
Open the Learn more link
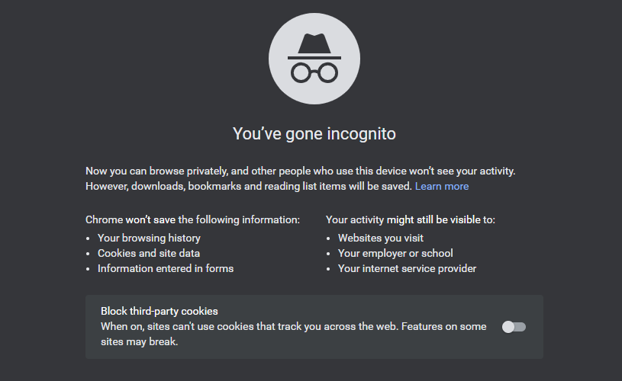point(442,186)
